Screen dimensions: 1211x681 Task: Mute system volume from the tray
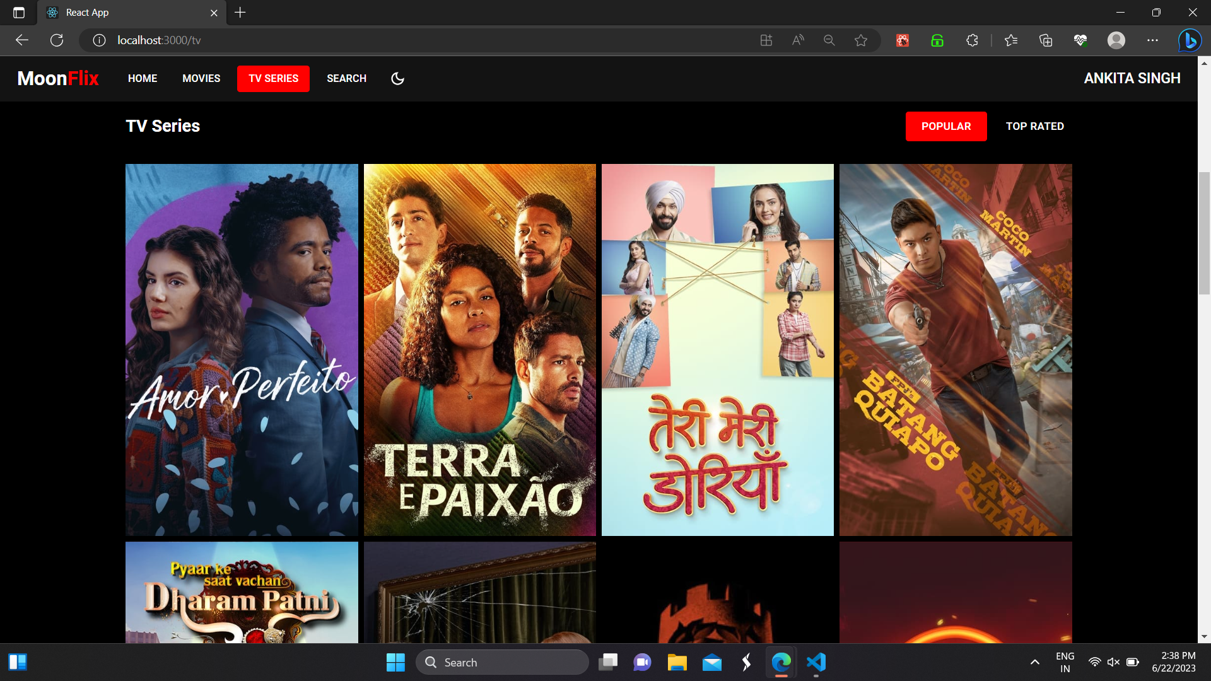coord(1113,662)
